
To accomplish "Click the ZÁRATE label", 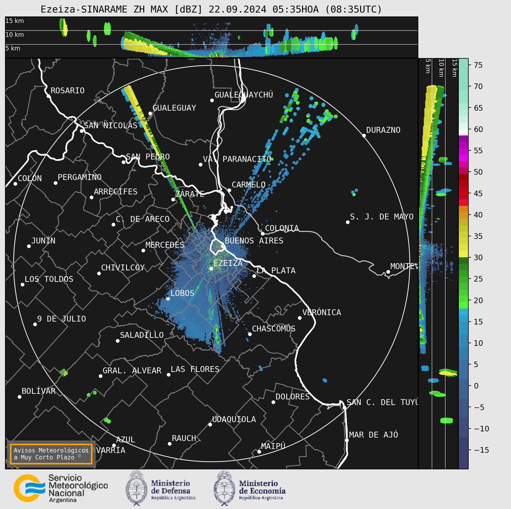I will 190,194.
